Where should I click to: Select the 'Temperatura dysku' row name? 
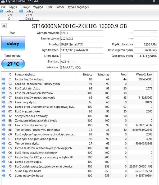point(27,143)
